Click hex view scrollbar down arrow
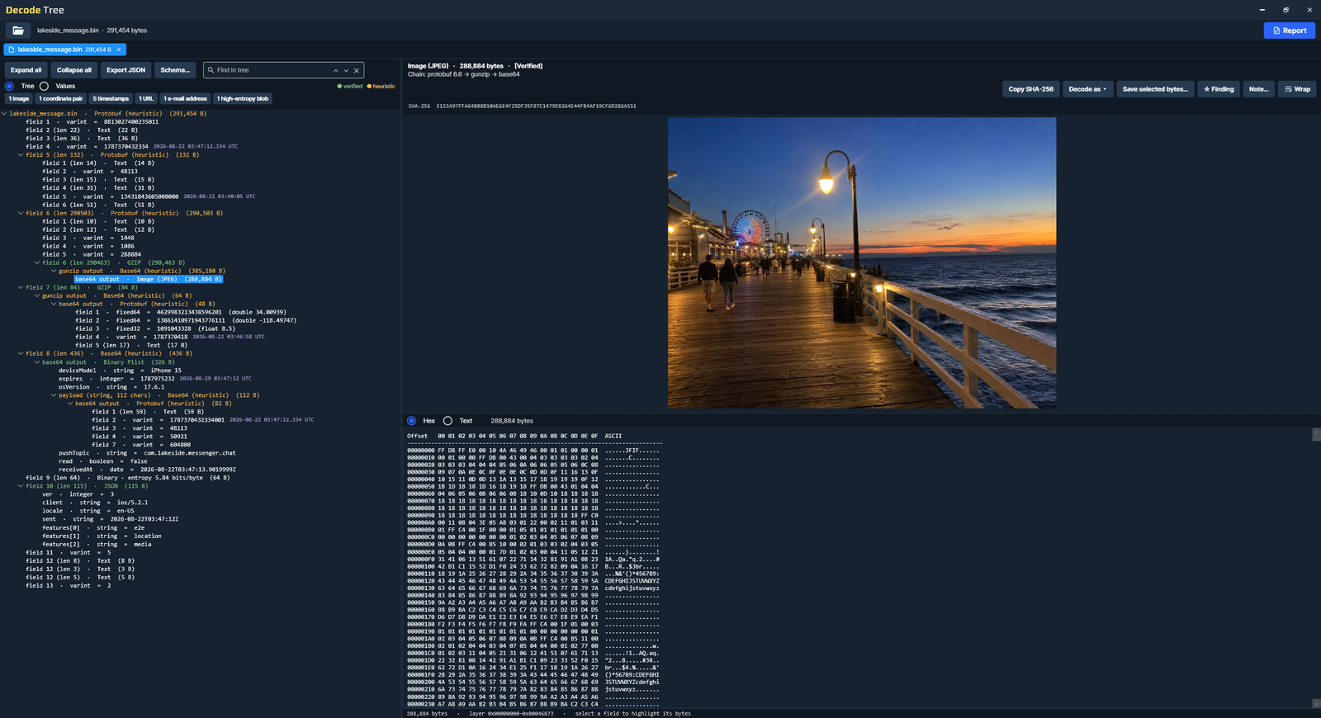 tap(1316, 703)
